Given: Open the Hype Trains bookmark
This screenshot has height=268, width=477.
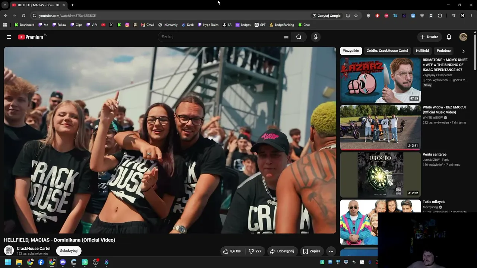Looking at the screenshot, I should point(208,25).
